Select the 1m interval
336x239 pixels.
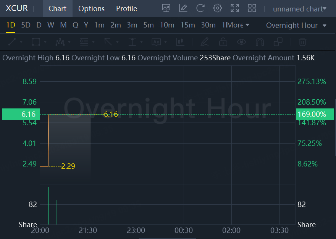[x=99, y=25]
